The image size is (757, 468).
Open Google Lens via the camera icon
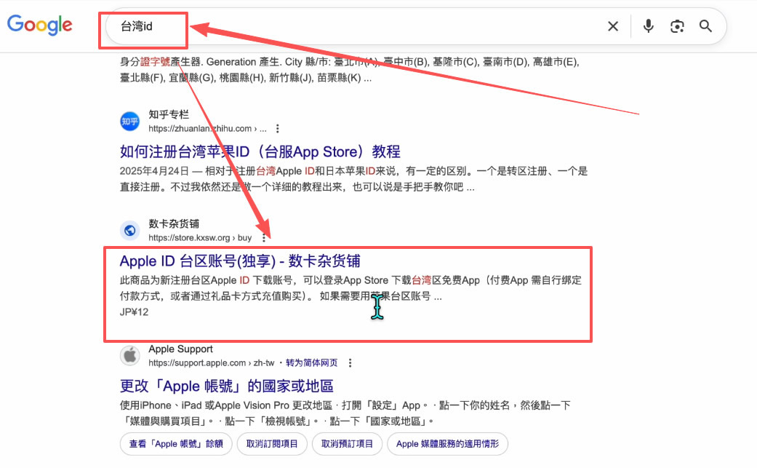coord(677,25)
